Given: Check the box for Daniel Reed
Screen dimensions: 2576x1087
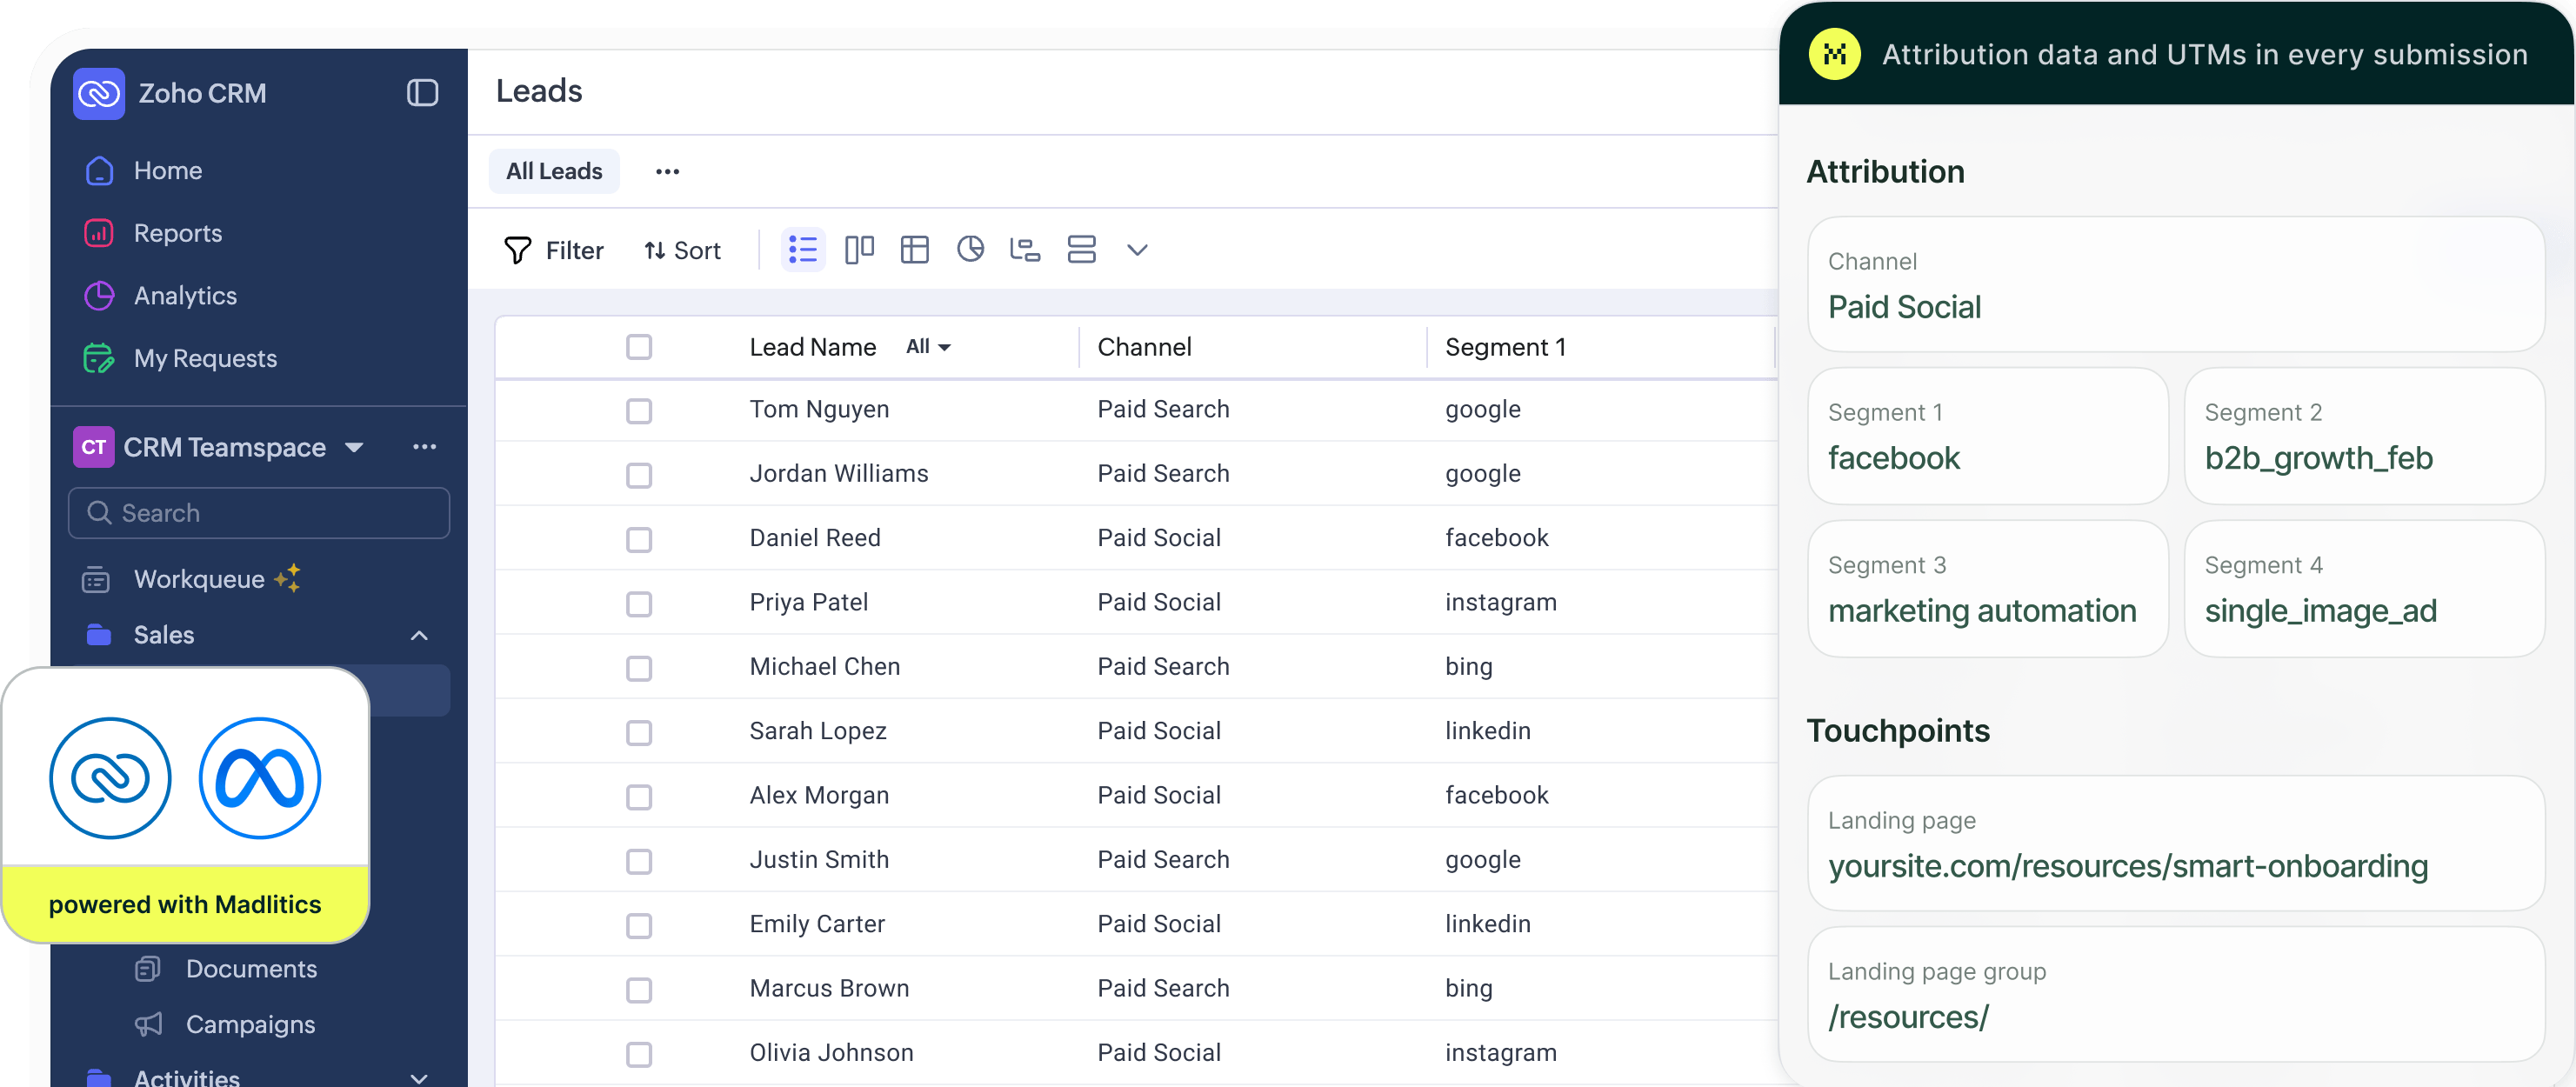Looking at the screenshot, I should coord(639,540).
